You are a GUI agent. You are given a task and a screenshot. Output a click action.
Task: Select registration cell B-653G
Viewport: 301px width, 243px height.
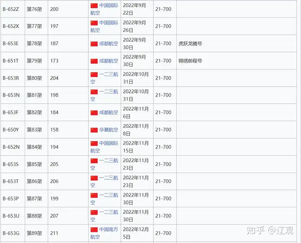pos(13,233)
